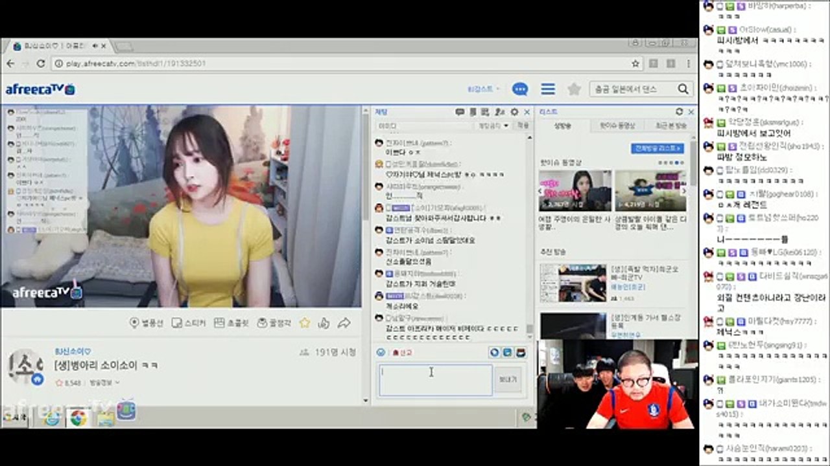Click the 신고 report button in chat

(402, 353)
